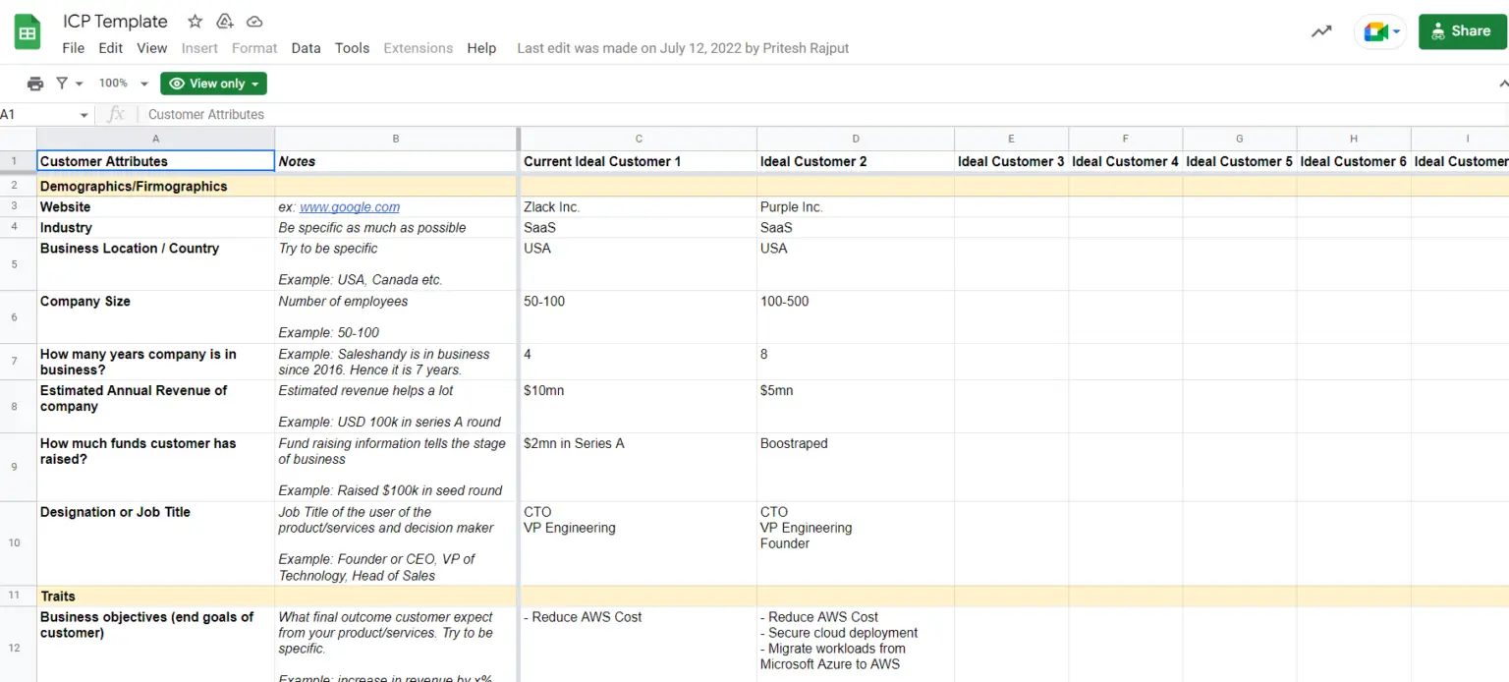Expand the Name box cell dropdown
The height and width of the screenshot is (682, 1509).
84,115
